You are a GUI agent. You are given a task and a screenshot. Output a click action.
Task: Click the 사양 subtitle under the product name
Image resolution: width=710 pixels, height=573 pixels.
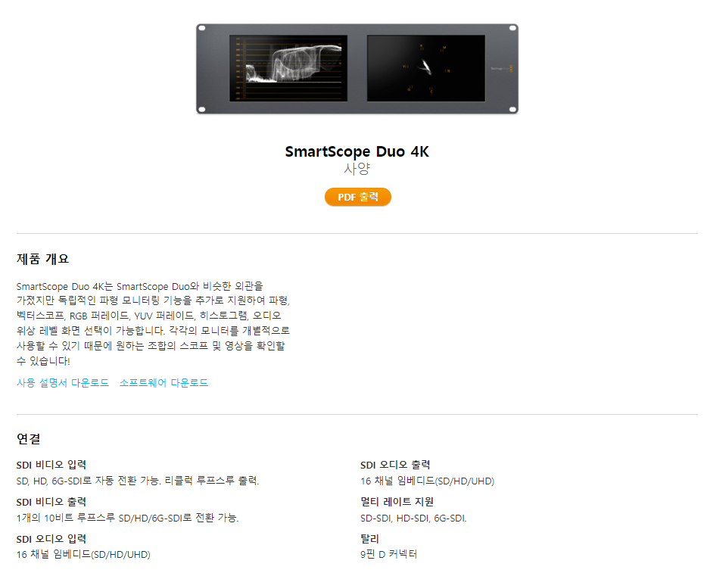coord(357,169)
